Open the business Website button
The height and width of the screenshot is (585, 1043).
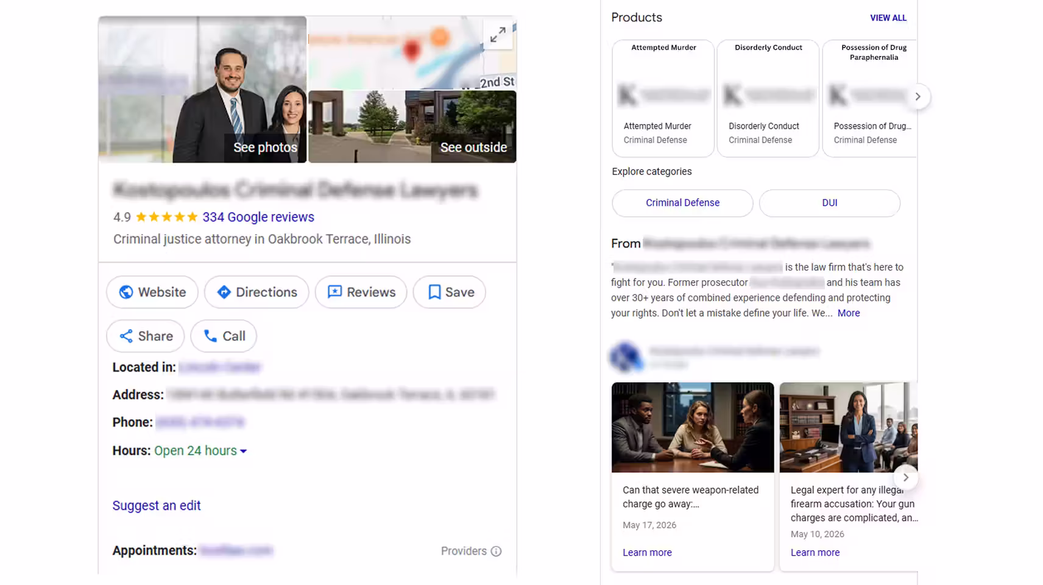click(x=152, y=292)
